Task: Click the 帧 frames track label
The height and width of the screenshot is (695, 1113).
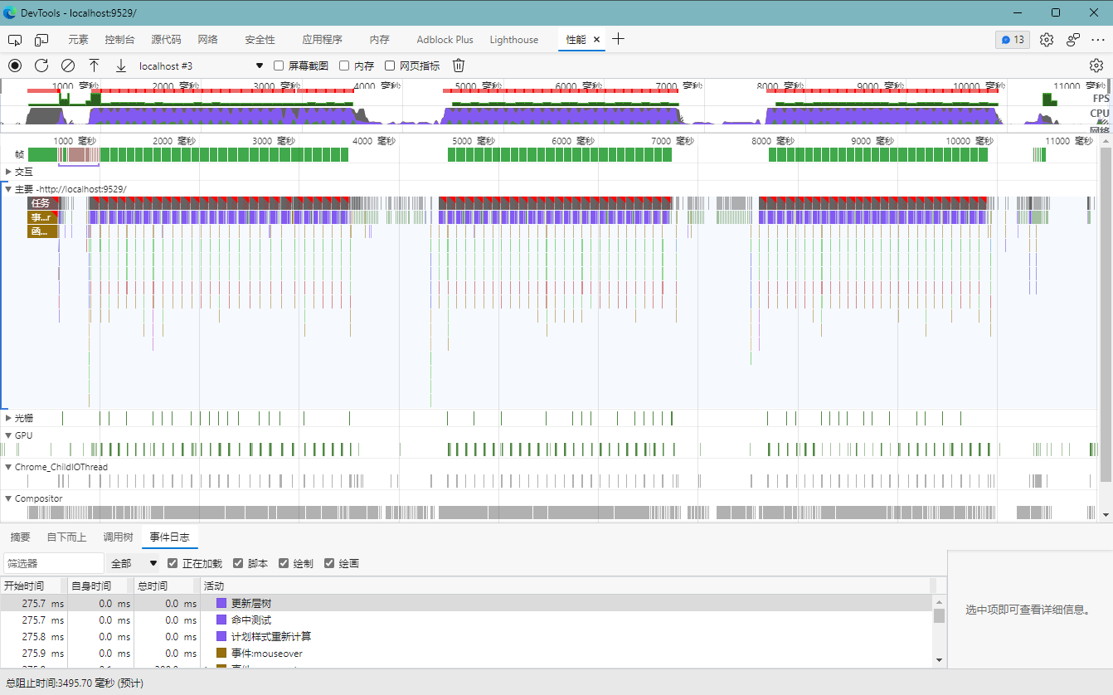Action: coord(20,154)
